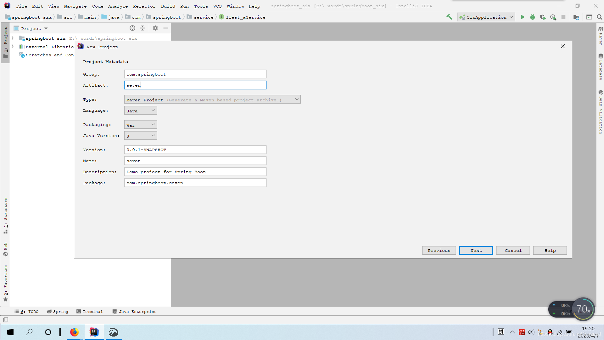Click the Build project hammer icon
This screenshot has width=604, height=340.
449,17
